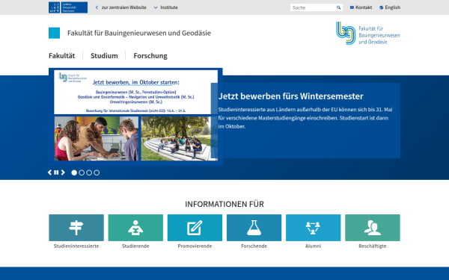Open 'Jetzt bewerben fürs Wintersemester' headline
The width and height of the screenshot is (449, 280).
click(290, 96)
